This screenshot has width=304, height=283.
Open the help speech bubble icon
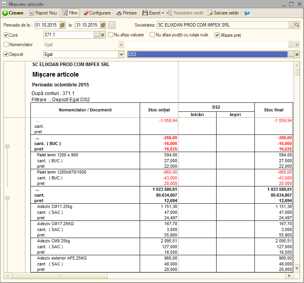pyautogui.click(x=247, y=13)
